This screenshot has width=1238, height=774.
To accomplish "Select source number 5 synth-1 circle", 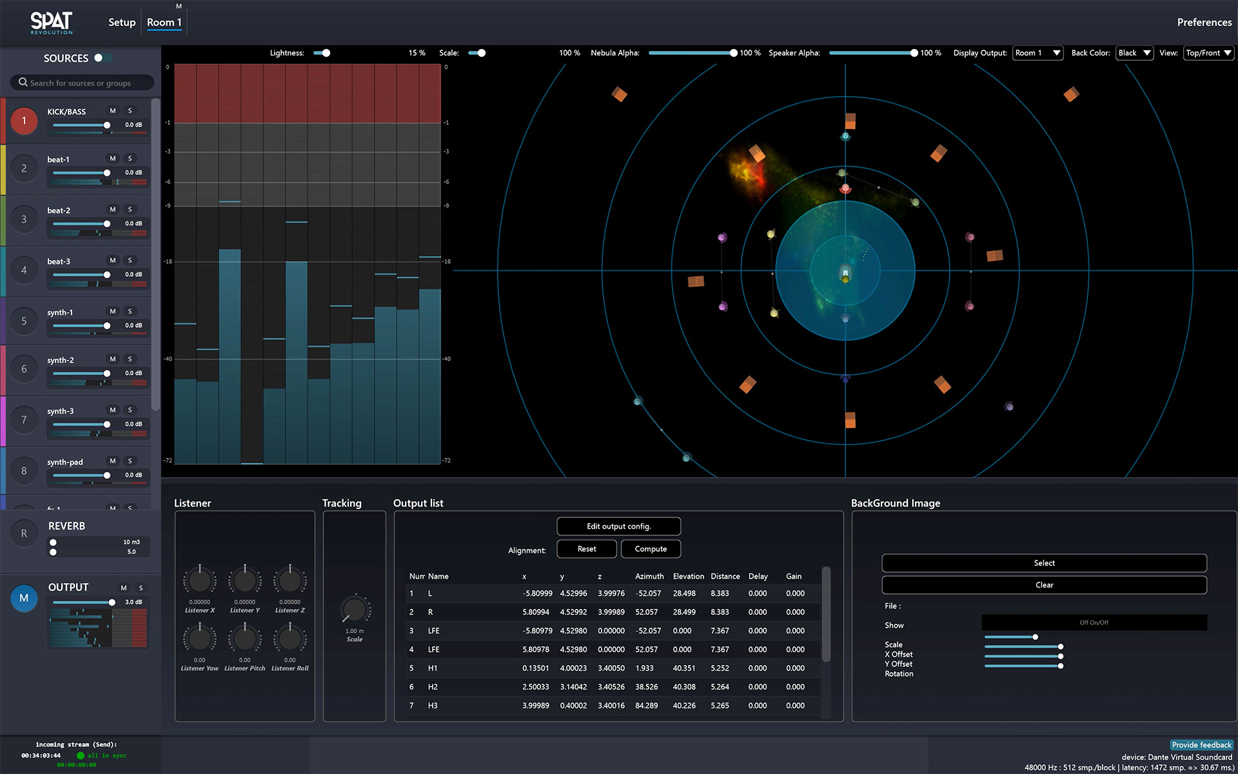I will coord(24,321).
